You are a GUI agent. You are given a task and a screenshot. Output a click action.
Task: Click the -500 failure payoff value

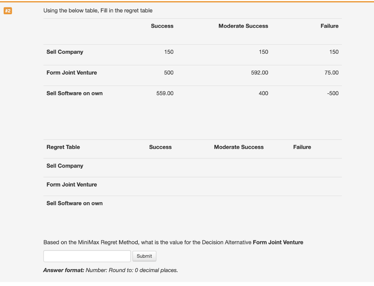click(x=333, y=93)
